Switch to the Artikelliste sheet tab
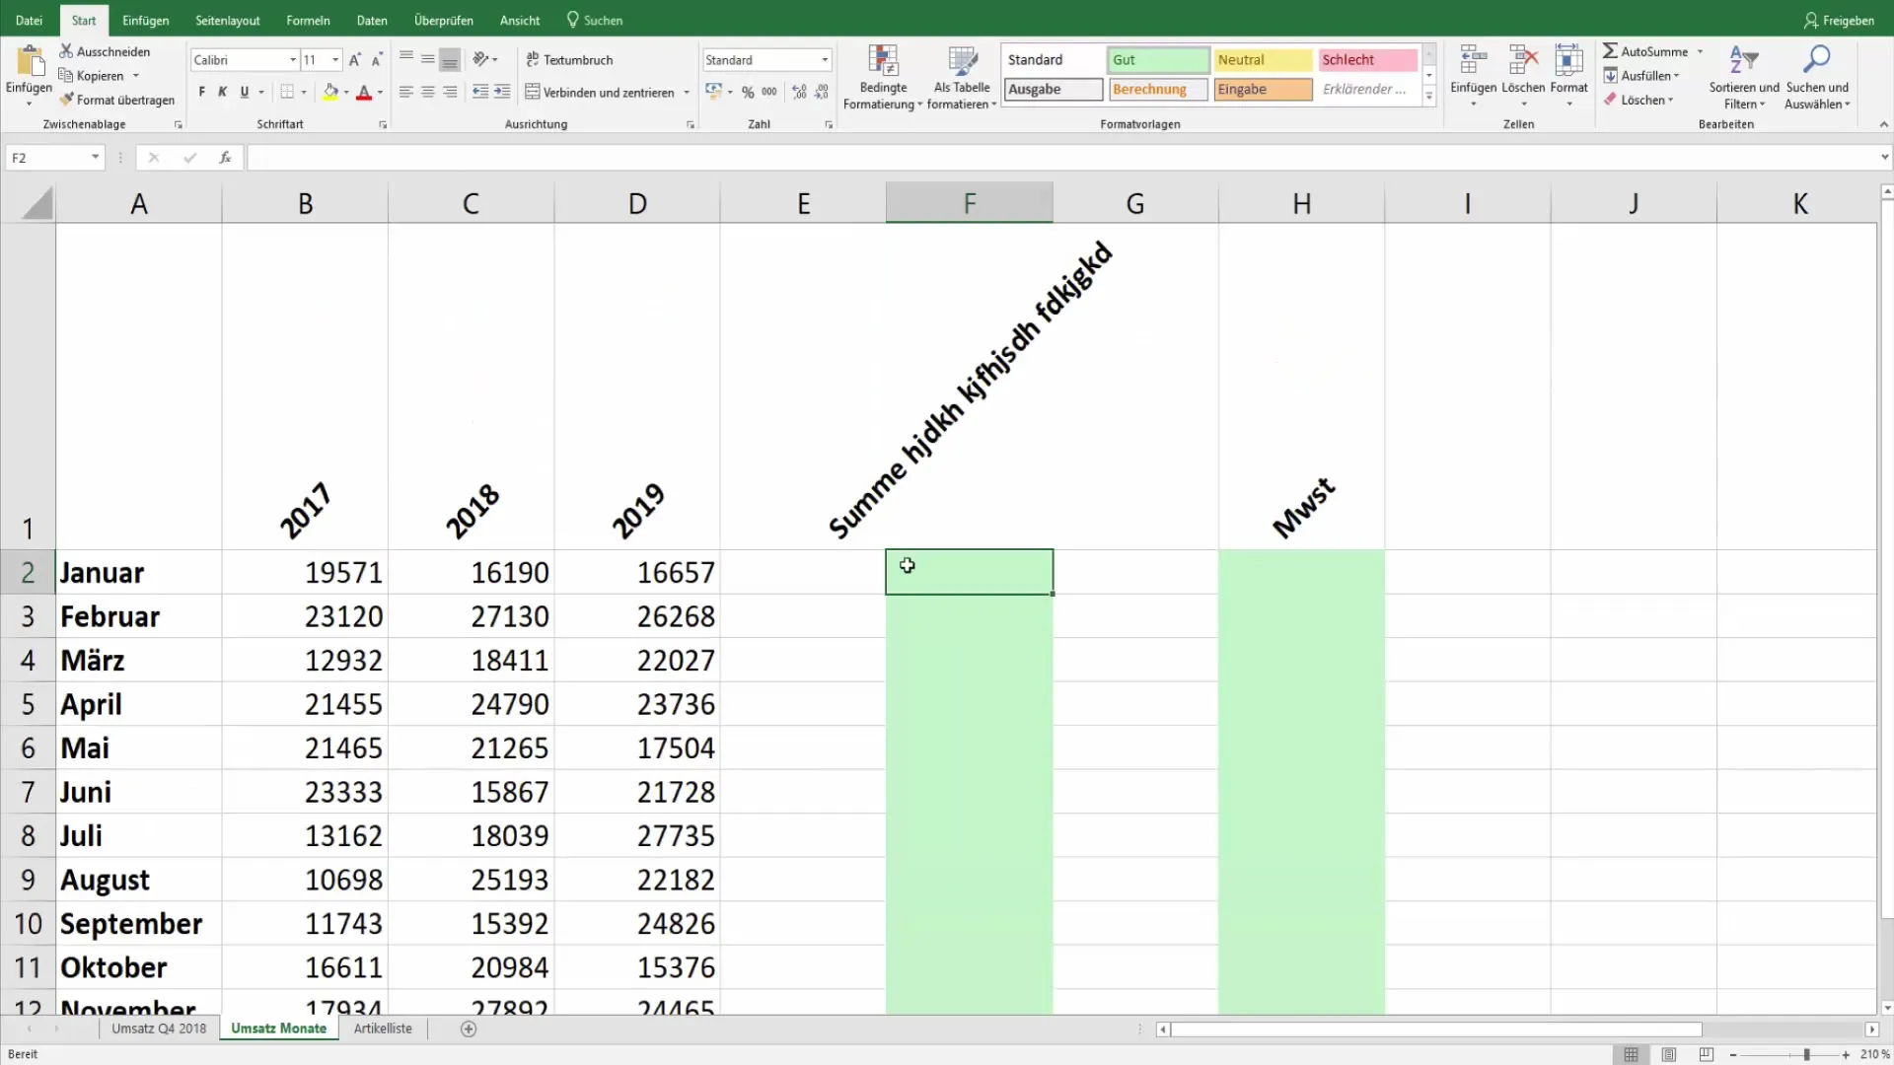Screen dimensions: 1894x1065 (383, 1029)
